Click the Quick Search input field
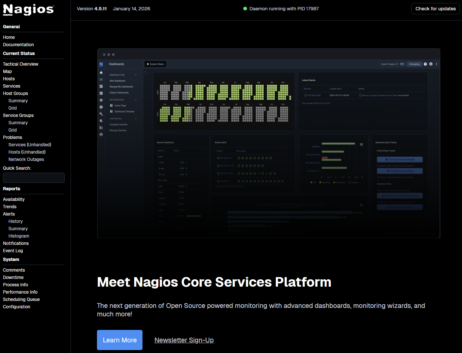 pyautogui.click(x=33, y=177)
